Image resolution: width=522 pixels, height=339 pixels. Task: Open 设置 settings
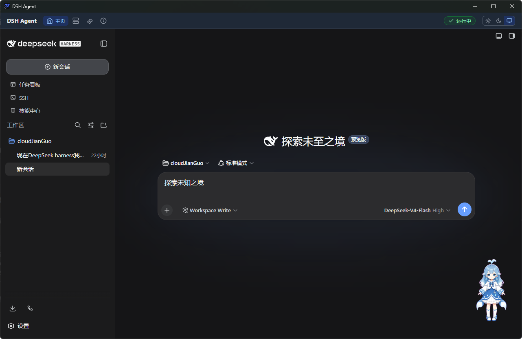(19, 326)
